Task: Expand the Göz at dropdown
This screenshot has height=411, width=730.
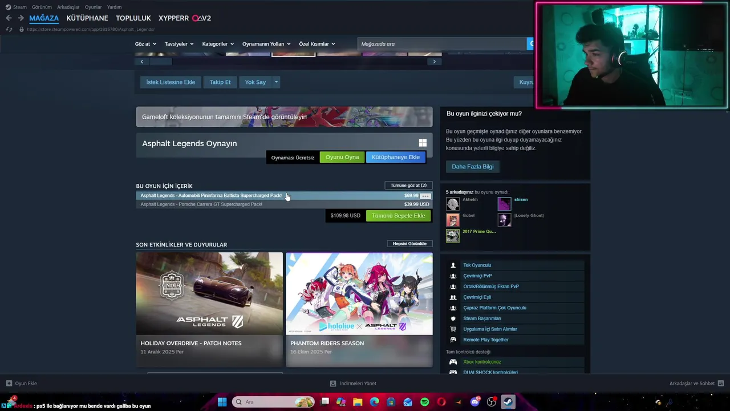Action: tap(145, 44)
